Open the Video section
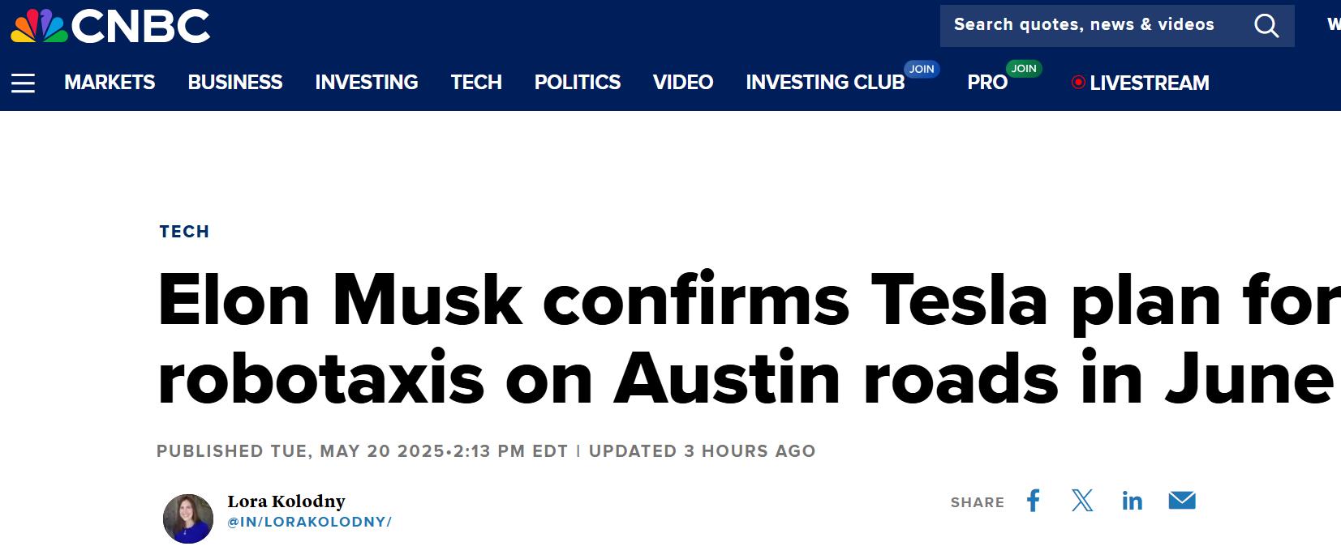The height and width of the screenshot is (559, 1341). (x=683, y=83)
